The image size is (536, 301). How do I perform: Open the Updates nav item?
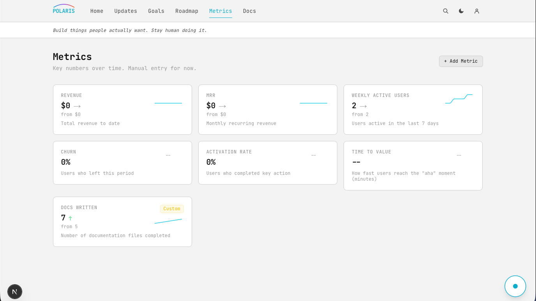[125, 11]
